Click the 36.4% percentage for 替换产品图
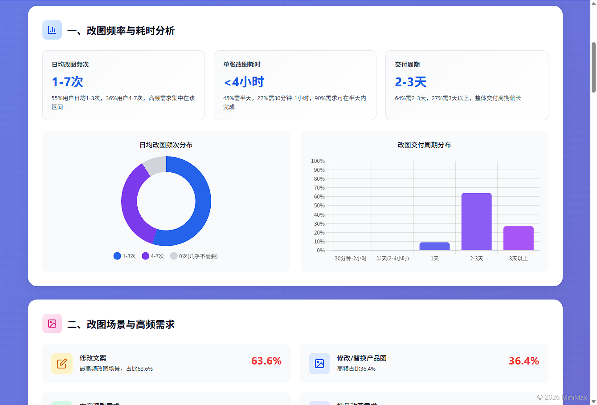Image resolution: width=597 pixels, height=405 pixels. coord(524,361)
